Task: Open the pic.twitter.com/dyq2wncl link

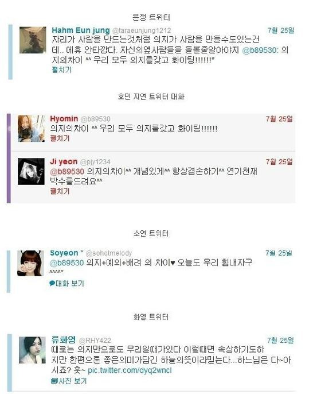Action: coord(130,370)
